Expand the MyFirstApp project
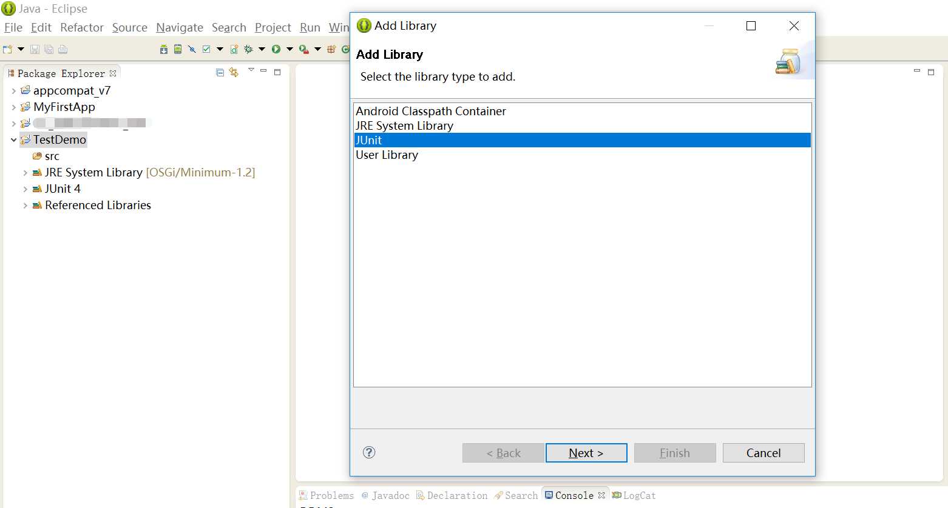 pos(13,107)
